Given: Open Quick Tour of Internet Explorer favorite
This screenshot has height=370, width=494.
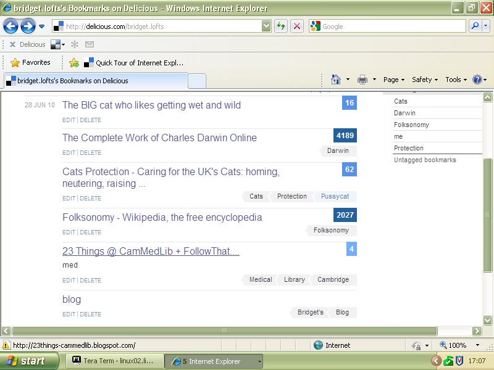Looking at the screenshot, I should tap(133, 63).
